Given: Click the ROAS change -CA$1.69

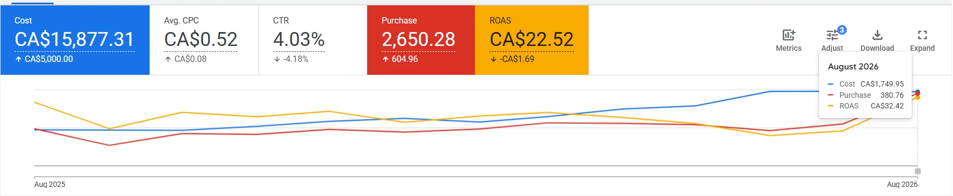Looking at the screenshot, I should (x=517, y=59).
